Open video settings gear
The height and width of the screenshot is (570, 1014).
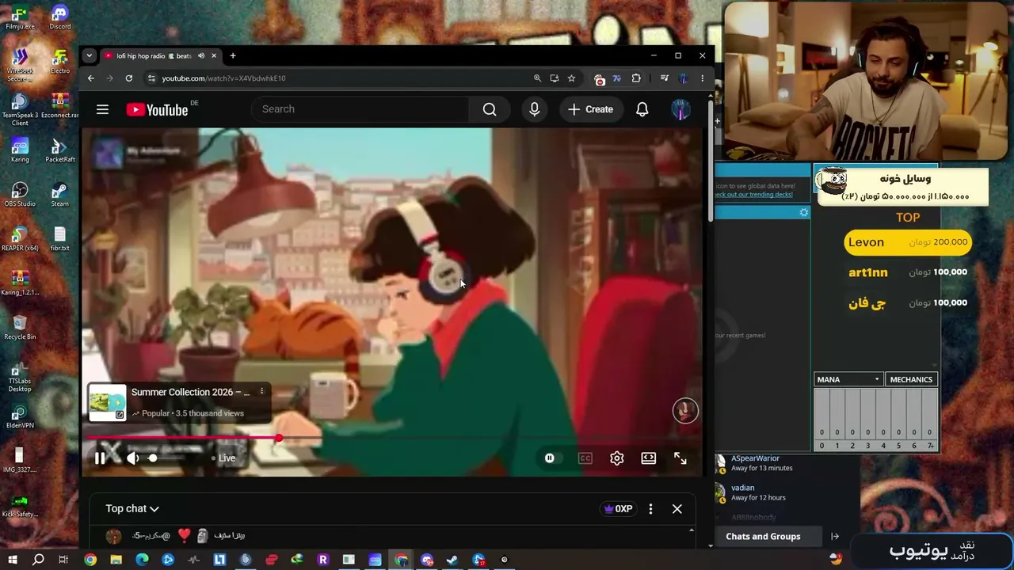[617, 458]
